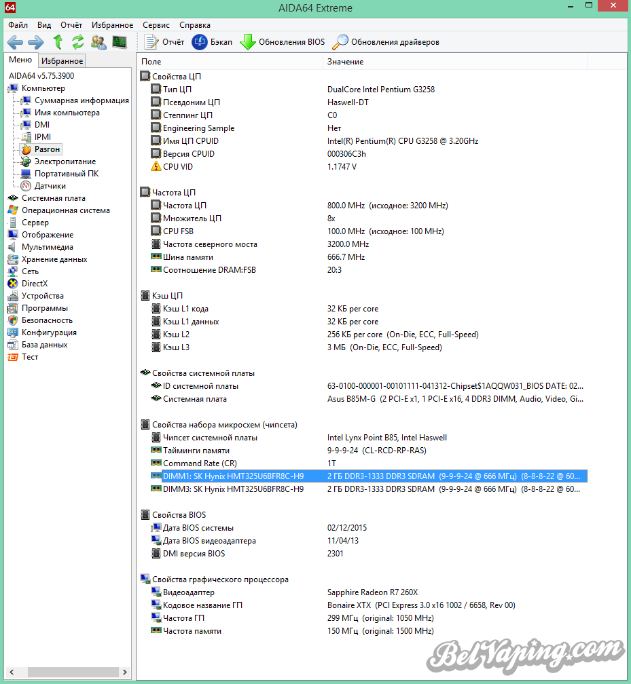Open the Вид menu
This screenshot has width=631, height=684.
click(44, 25)
